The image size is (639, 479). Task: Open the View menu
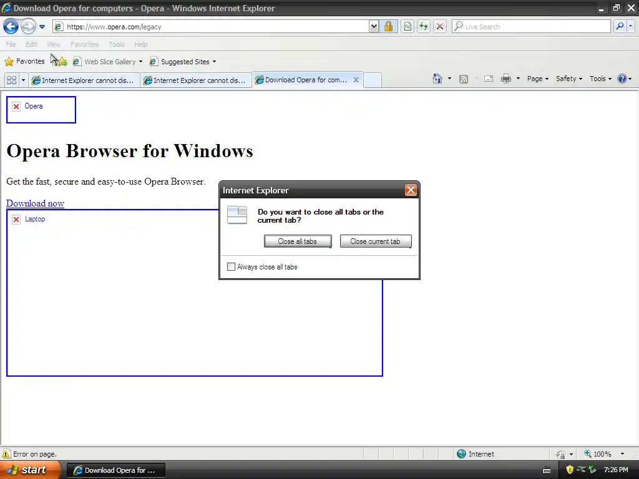click(x=54, y=44)
